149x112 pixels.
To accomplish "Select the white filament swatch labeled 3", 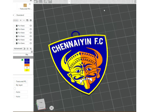I will [27, 68].
